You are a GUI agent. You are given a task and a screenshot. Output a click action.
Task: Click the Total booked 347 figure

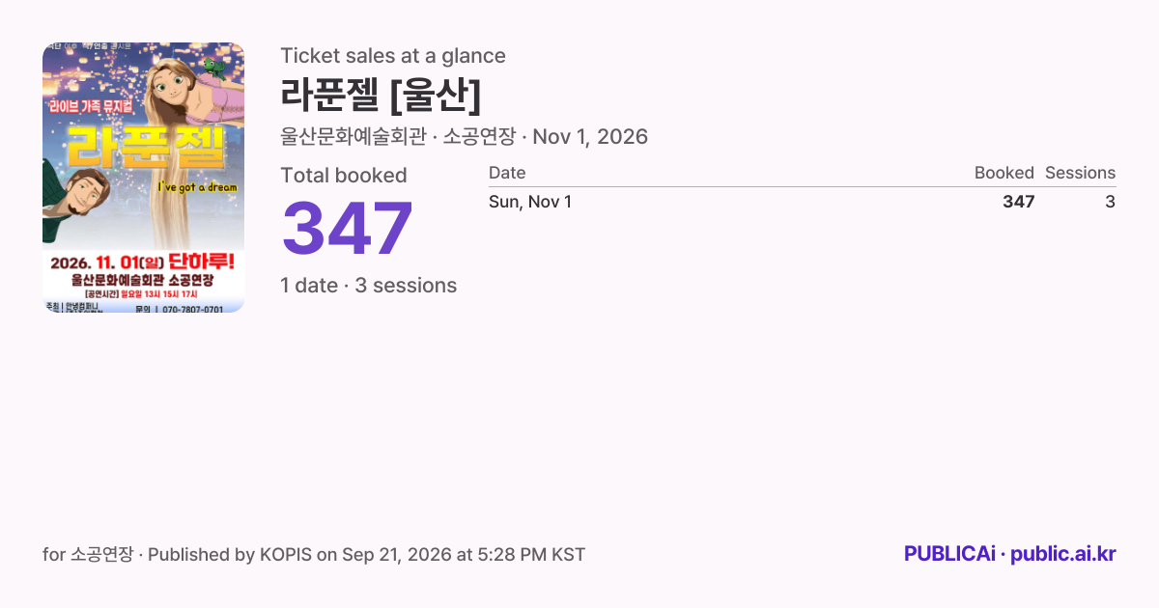[348, 230]
